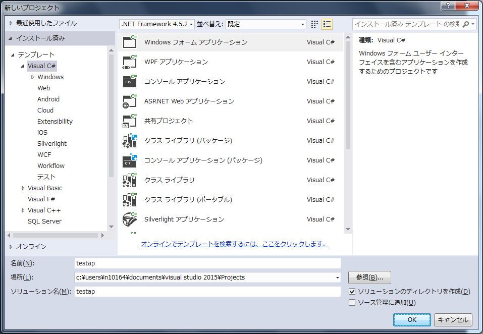
Task: Collapse the Visual C# tree node
Action: (x=22, y=66)
